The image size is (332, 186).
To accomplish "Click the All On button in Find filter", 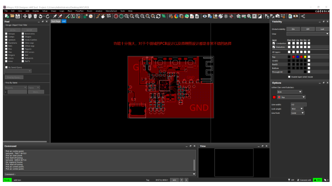I will tap(13, 30).
